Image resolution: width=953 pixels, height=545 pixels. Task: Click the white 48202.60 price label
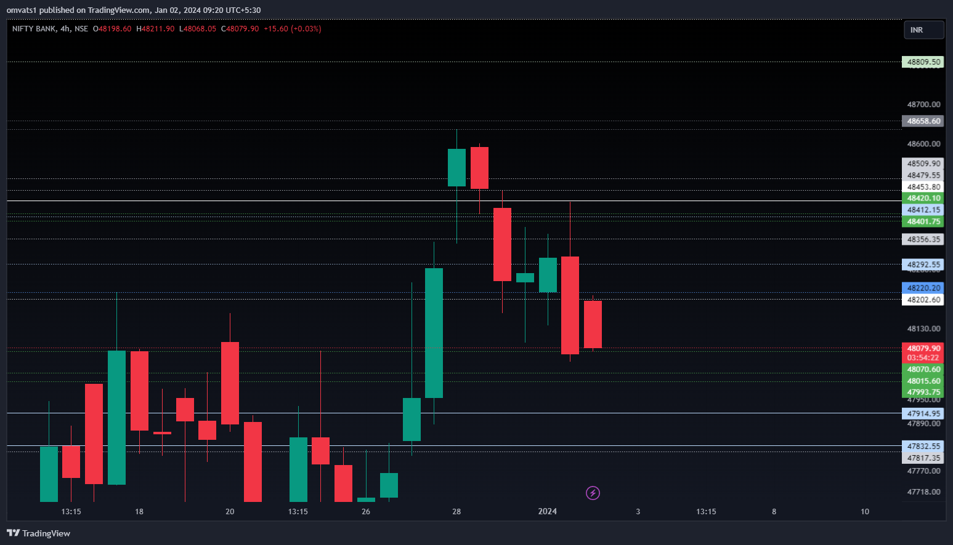(923, 300)
